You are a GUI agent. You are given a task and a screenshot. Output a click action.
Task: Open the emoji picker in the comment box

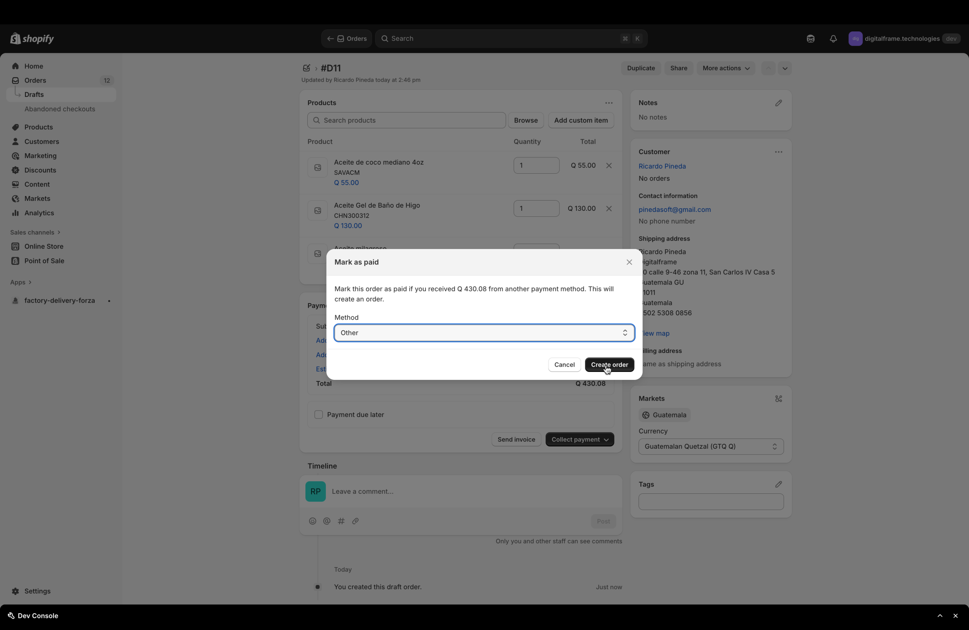pyautogui.click(x=312, y=521)
